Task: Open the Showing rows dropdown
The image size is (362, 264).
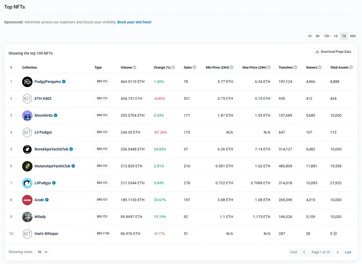Action: point(43,252)
